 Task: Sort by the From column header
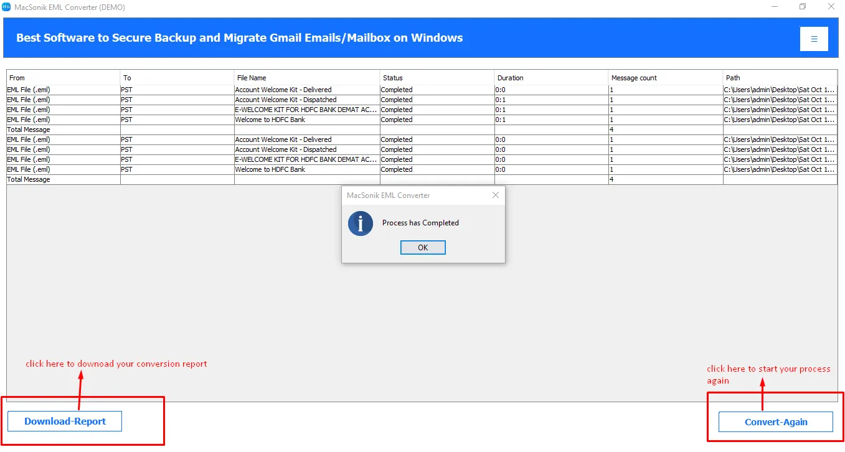pos(63,78)
